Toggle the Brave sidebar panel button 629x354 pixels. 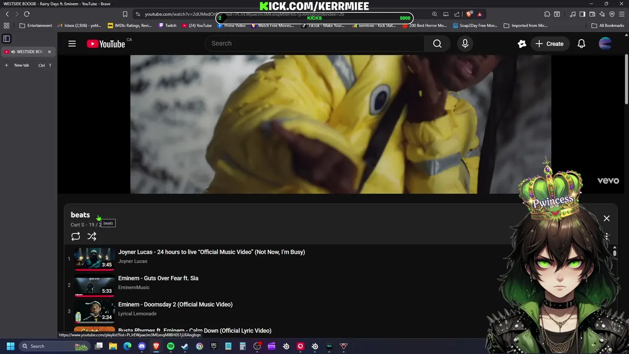[x=582, y=14]
